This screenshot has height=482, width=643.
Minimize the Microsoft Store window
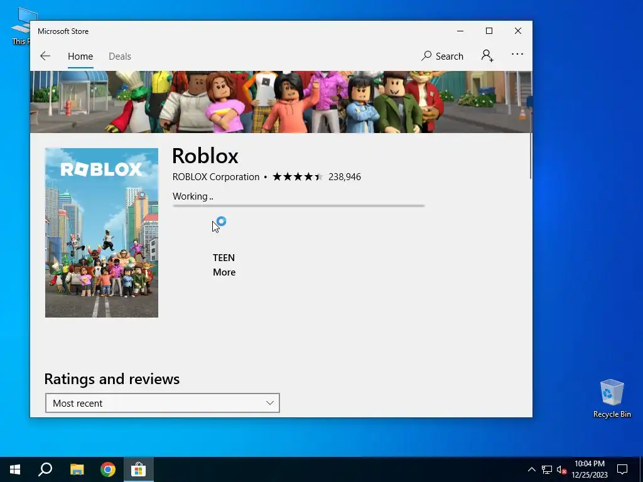460,31
